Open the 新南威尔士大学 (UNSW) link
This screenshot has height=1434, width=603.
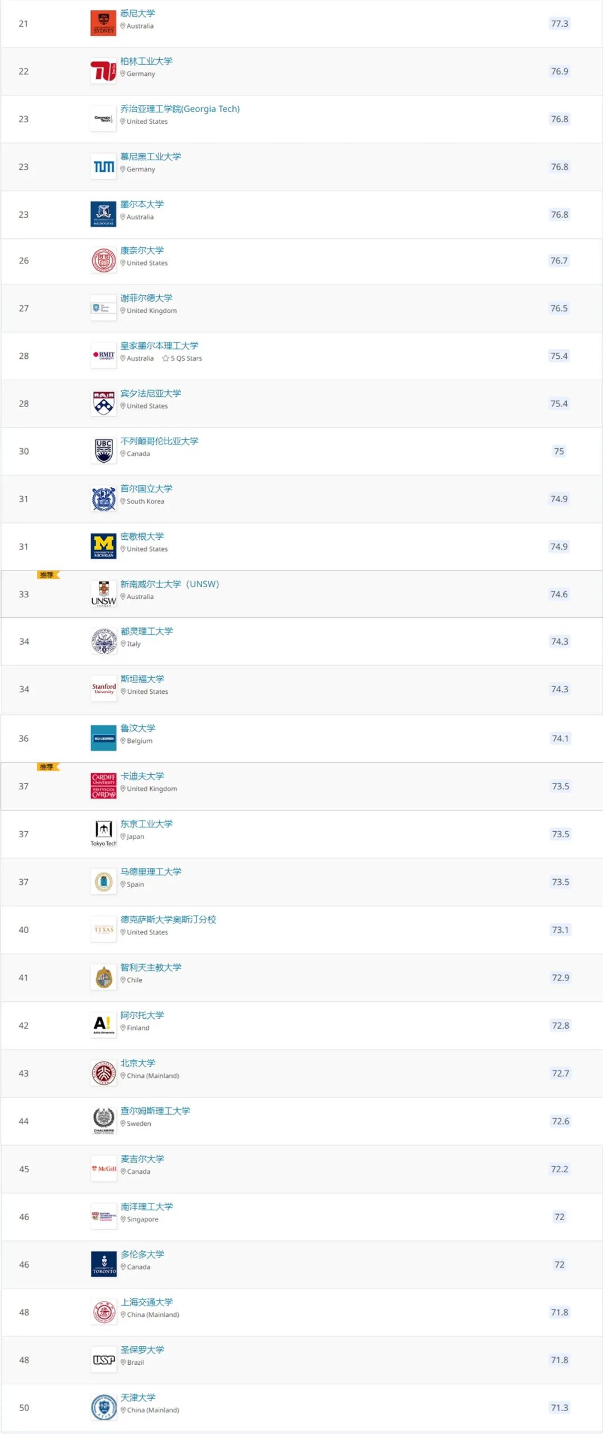tap(170, 584)
